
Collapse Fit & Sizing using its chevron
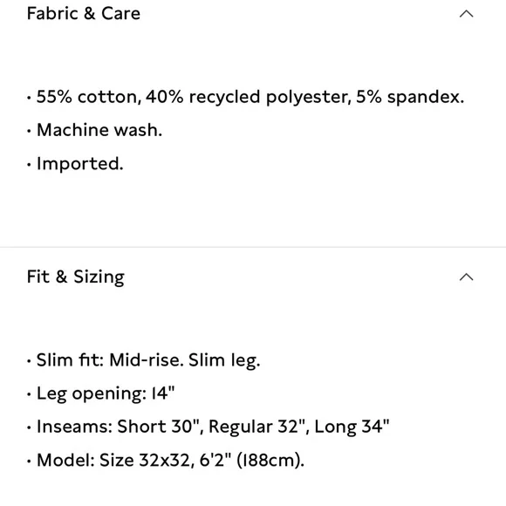[467, 277]
